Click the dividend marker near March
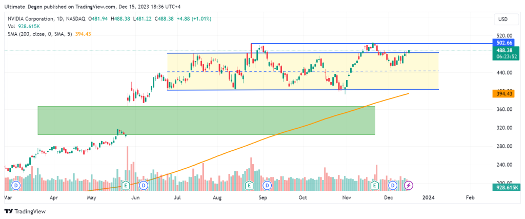Image resolution: width=525 pixels, height=219 pixels. [15, 185]
